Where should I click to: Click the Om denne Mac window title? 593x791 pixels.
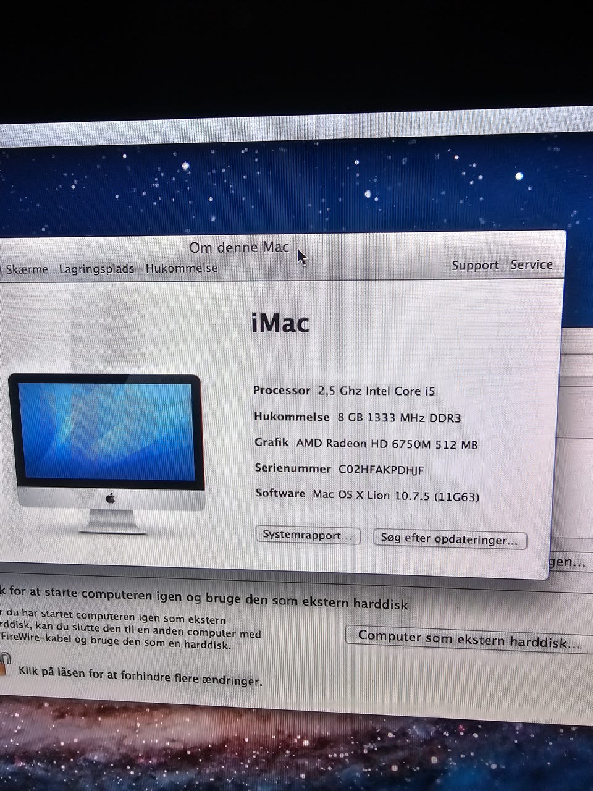(239, 247)
